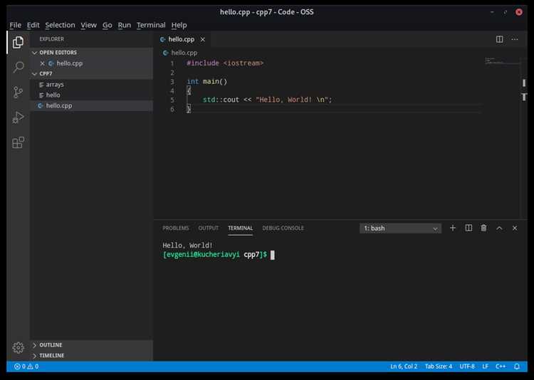Viewport: 534px width, 380px height.
Task: Click Ln 6, Col 2 in status bar
Action: [404, 366]
